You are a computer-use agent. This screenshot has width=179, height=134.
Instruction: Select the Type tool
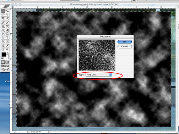tap(7, 38)
